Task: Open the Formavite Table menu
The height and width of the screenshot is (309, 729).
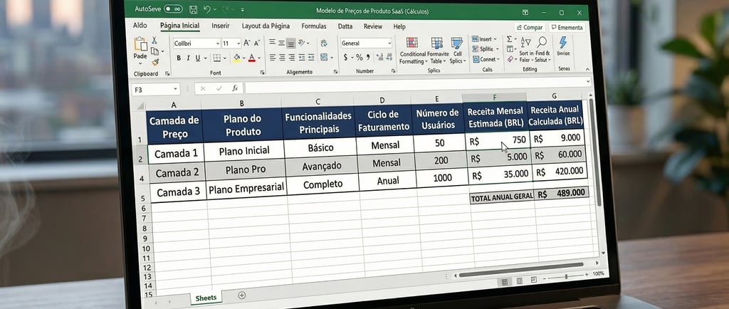Action: point(437,50)
